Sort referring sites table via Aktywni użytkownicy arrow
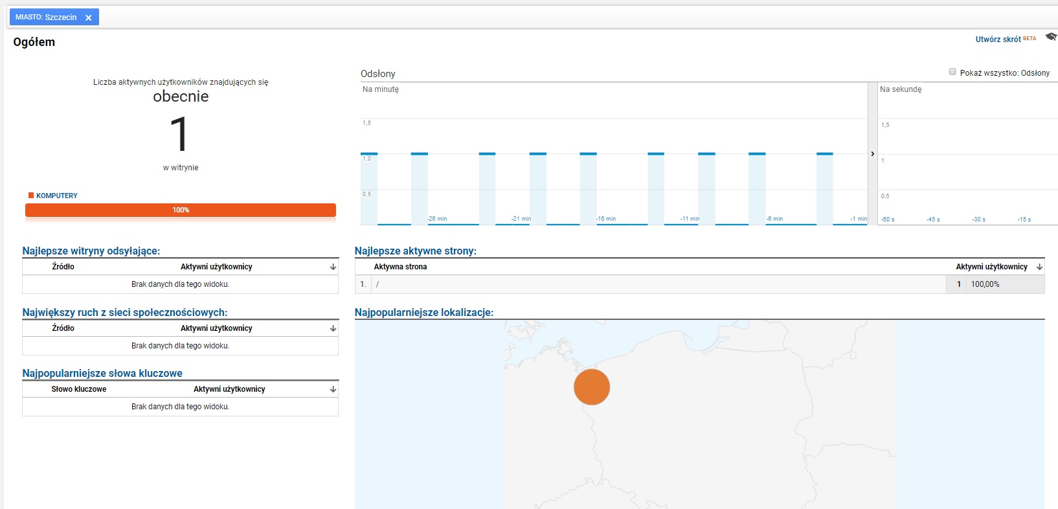1058x509 pixels. click(x=333, y=267)
